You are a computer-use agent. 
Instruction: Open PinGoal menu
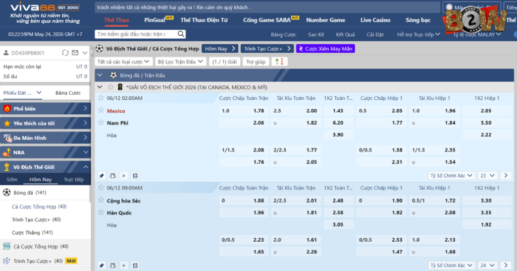[x=154, y=20]
